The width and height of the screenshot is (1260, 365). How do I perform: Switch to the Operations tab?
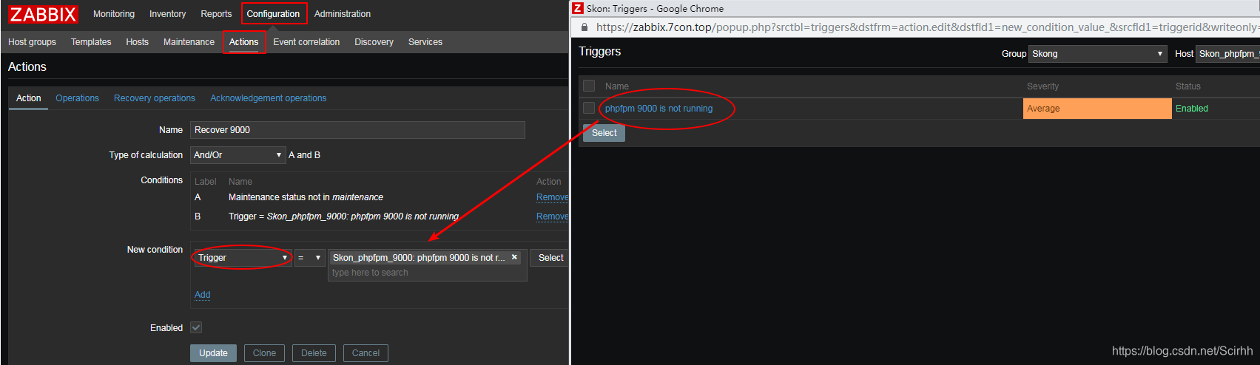[x=77, y=98]
